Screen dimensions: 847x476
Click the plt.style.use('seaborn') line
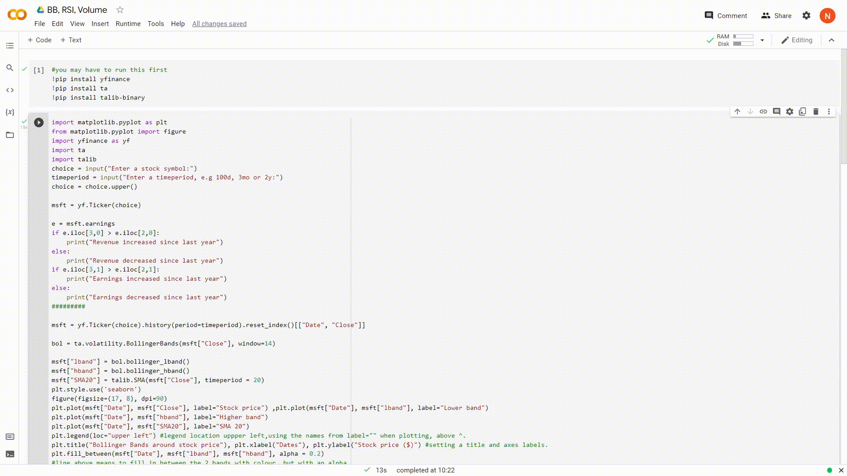(96, 390)
